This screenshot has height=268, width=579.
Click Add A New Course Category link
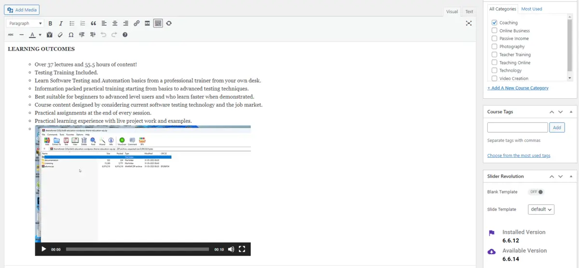(518, 88)
